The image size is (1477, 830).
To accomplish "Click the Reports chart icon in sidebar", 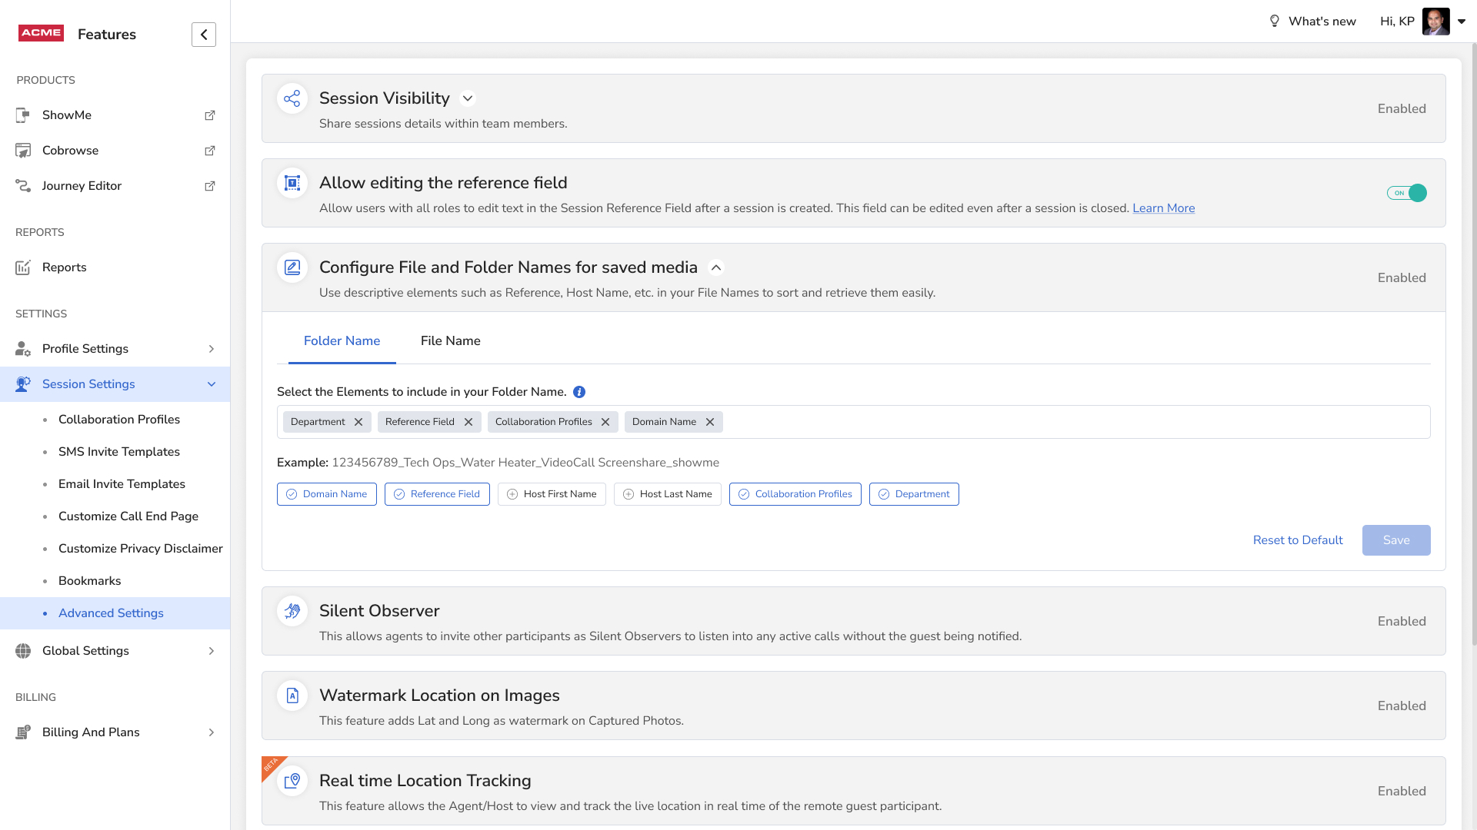I will [x=23, y=267].
